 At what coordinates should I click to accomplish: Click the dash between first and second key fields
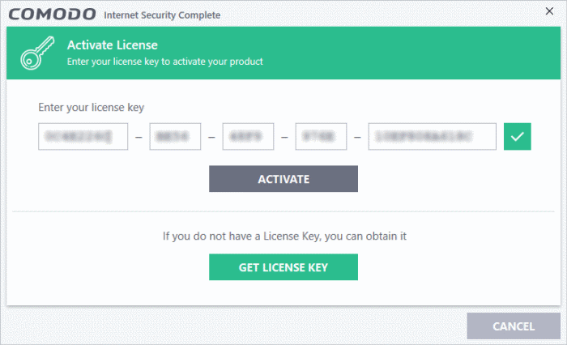[139, 138]
